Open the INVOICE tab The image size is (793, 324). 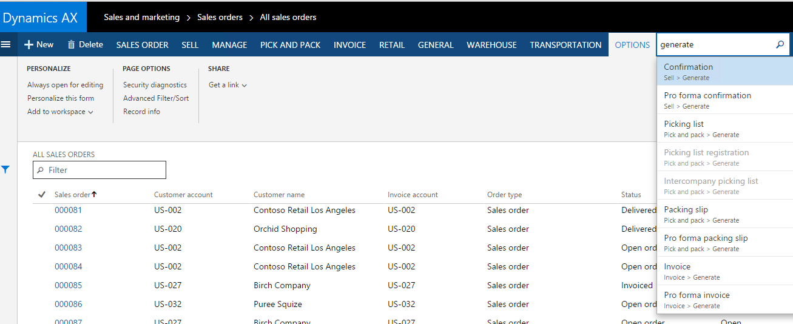point(350,45)
